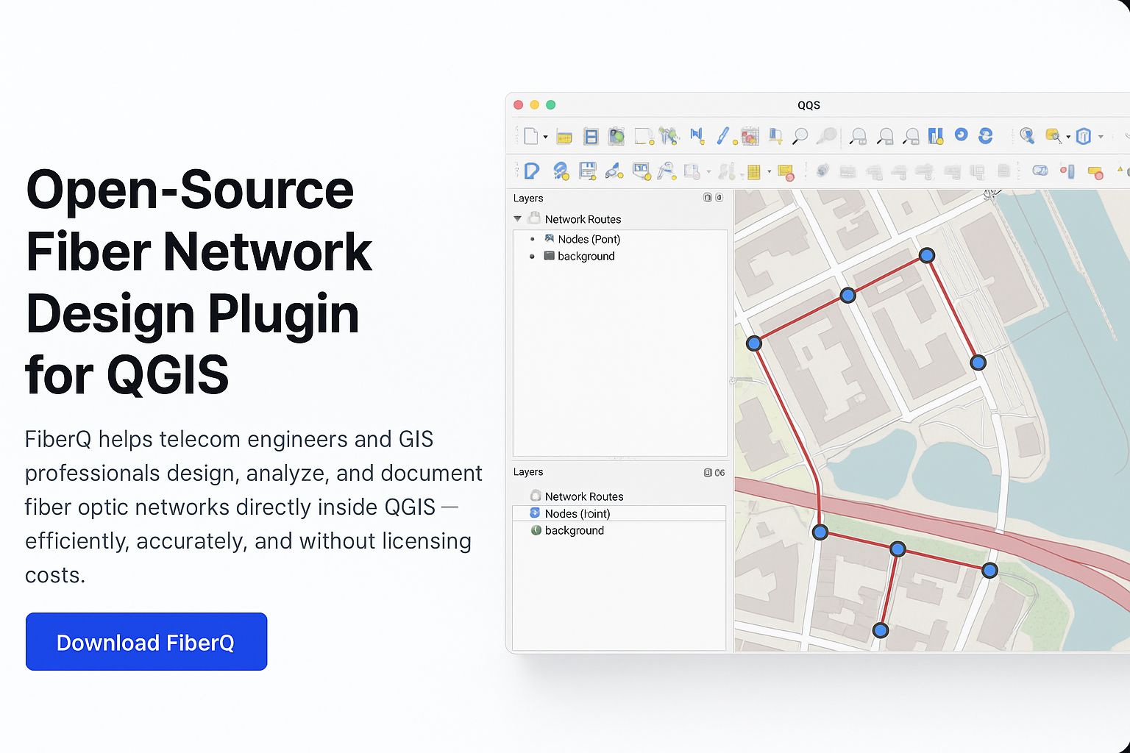Click the blue hexagon toolbar icon
1130x753 pixels.
tap(1083, 136)
